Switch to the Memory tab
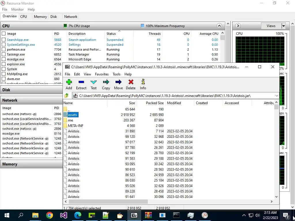This screenshot has height=221, width=295. tap(40, 16)
